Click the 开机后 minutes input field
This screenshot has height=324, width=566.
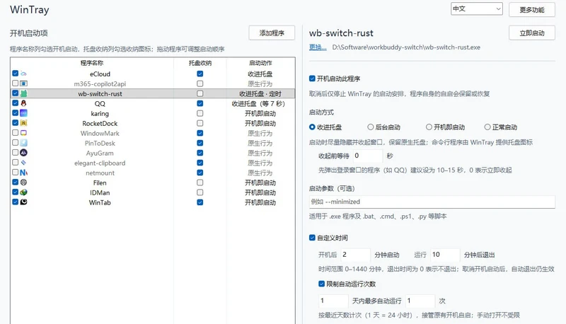[355, 255]
